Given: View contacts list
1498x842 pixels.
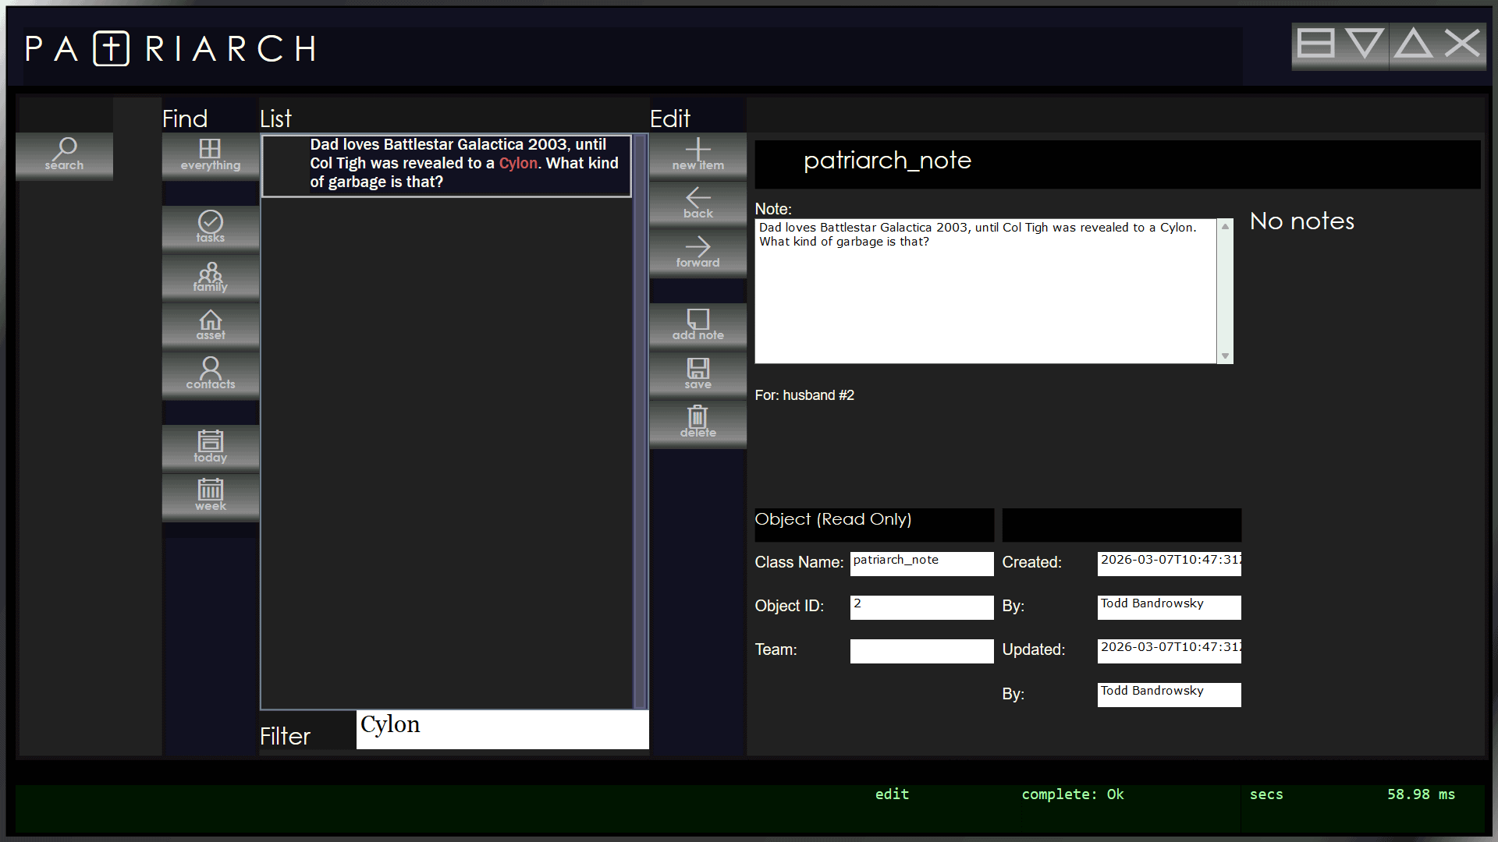Looking at the screenshot, I should point(210,373).
